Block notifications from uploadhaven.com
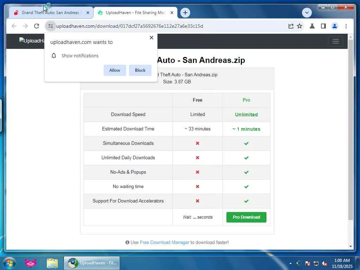 pyautogui.click(x=140, y=70)
